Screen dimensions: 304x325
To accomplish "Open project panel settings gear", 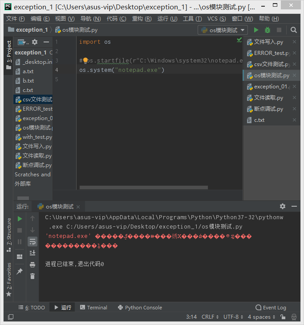I will 35,42.
